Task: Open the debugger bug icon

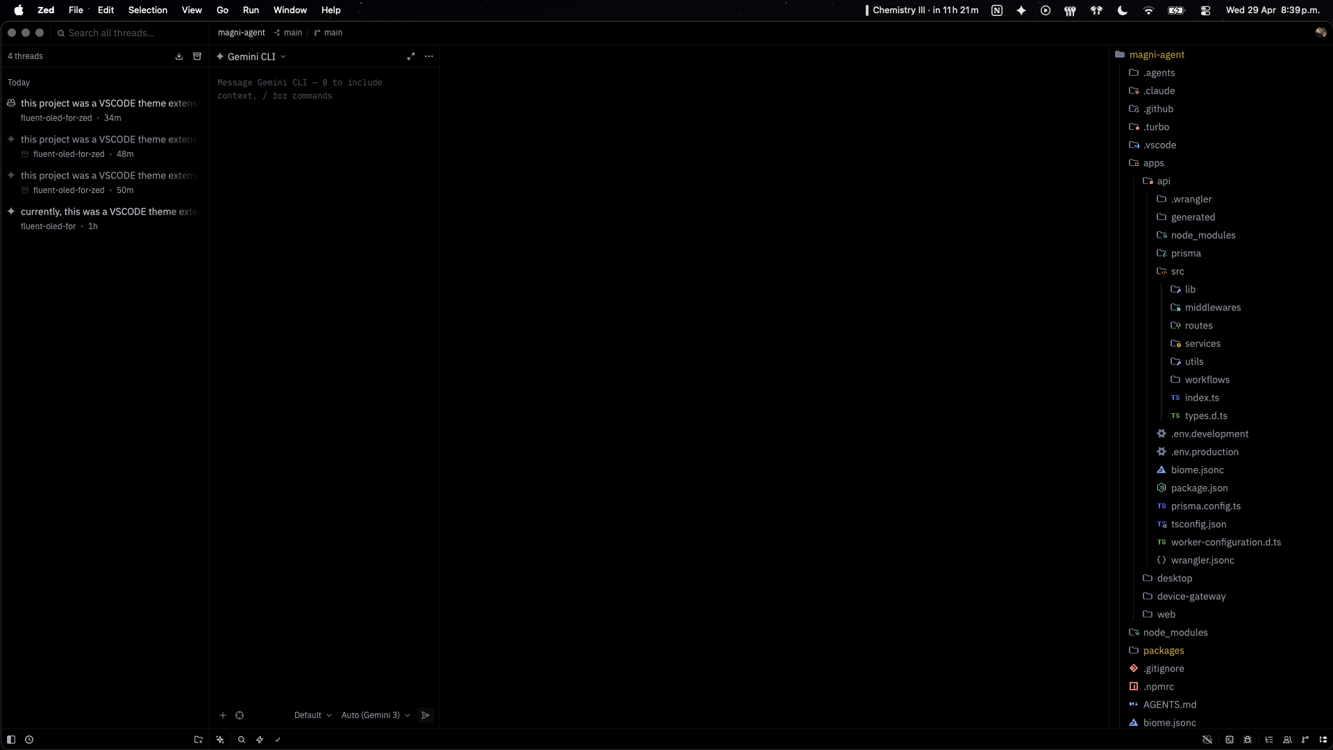Action: pyautogui.click(x=1248, y=740)
